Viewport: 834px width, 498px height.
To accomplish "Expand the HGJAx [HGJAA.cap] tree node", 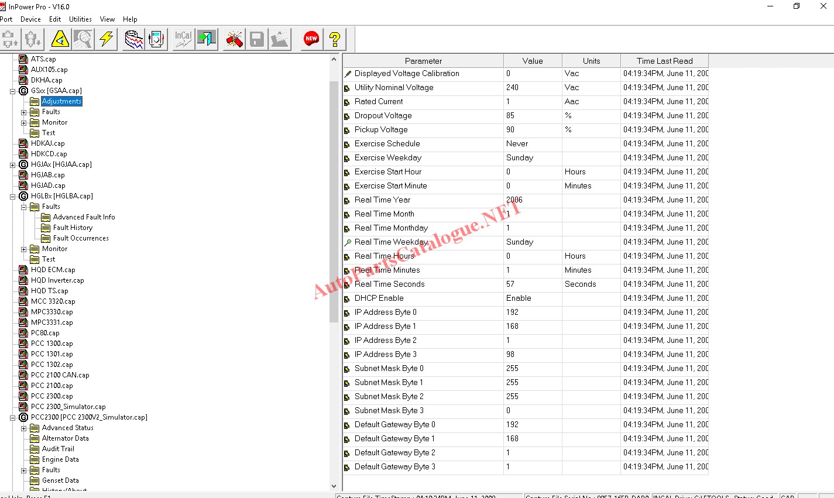I will point(13,165).
